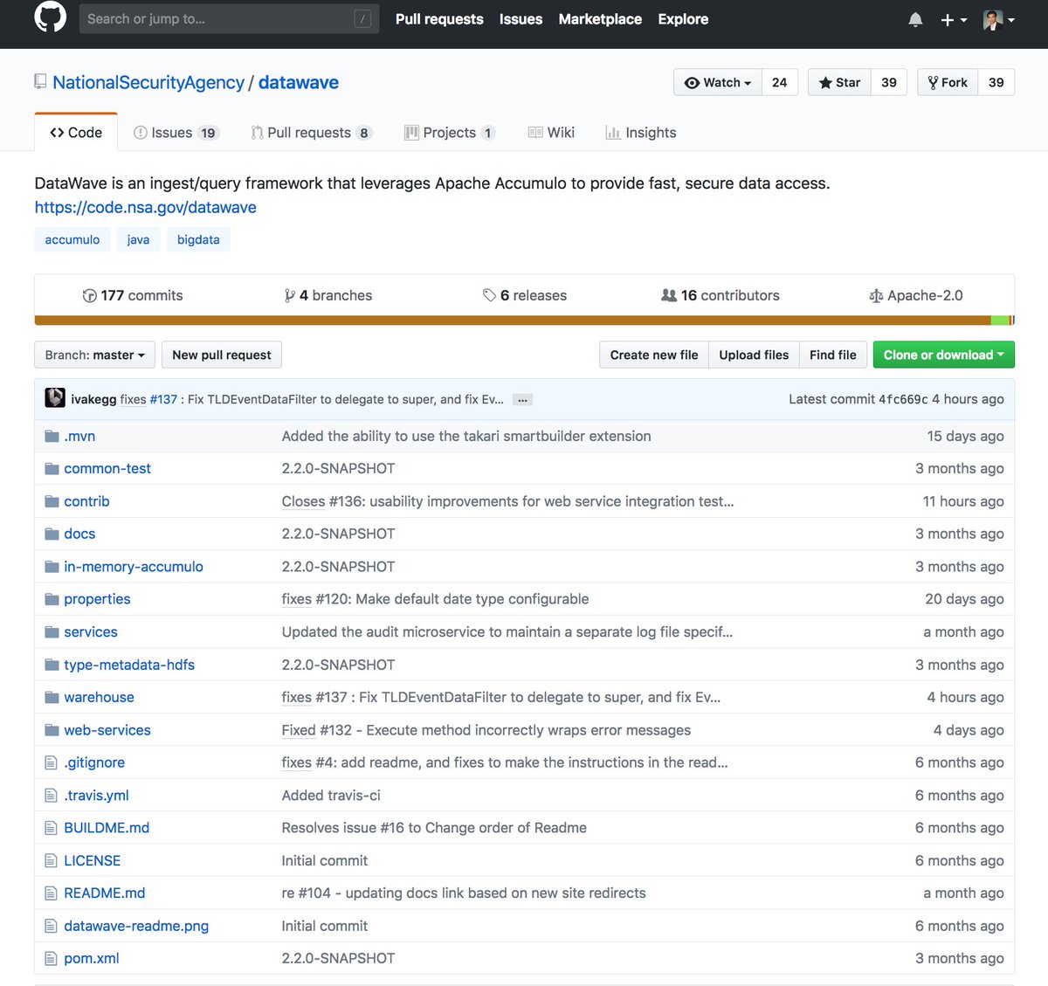This screenshot has width=1048, height=986.
Task: Click Find file button
Action: pyautogui.click(x=833, y=355)
